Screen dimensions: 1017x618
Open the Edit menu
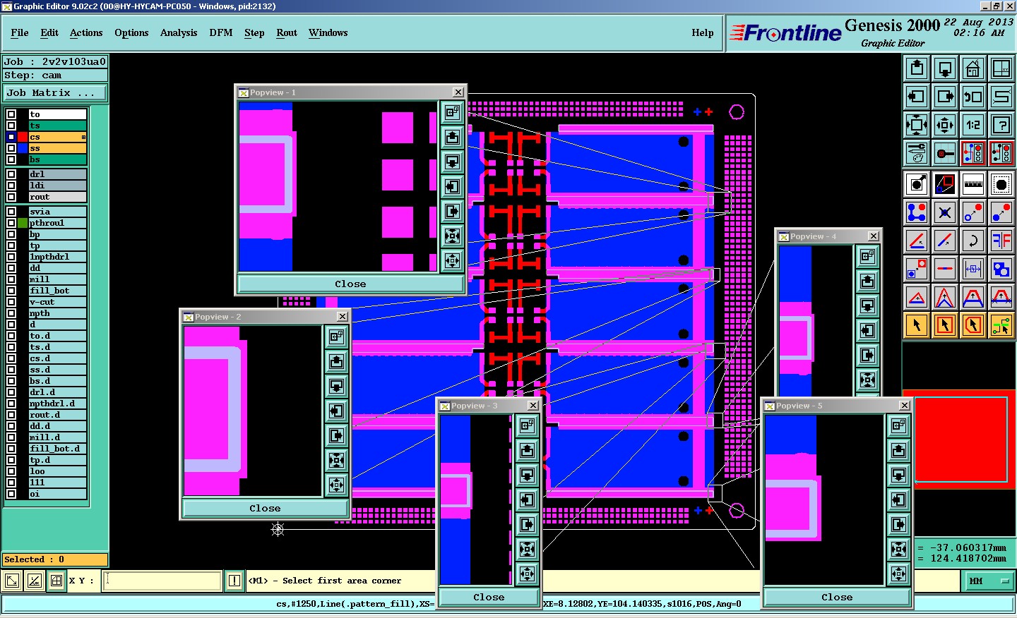tap(49, 32)
